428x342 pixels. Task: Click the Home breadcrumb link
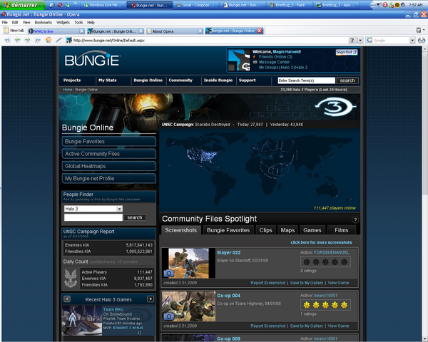point(68,90)
